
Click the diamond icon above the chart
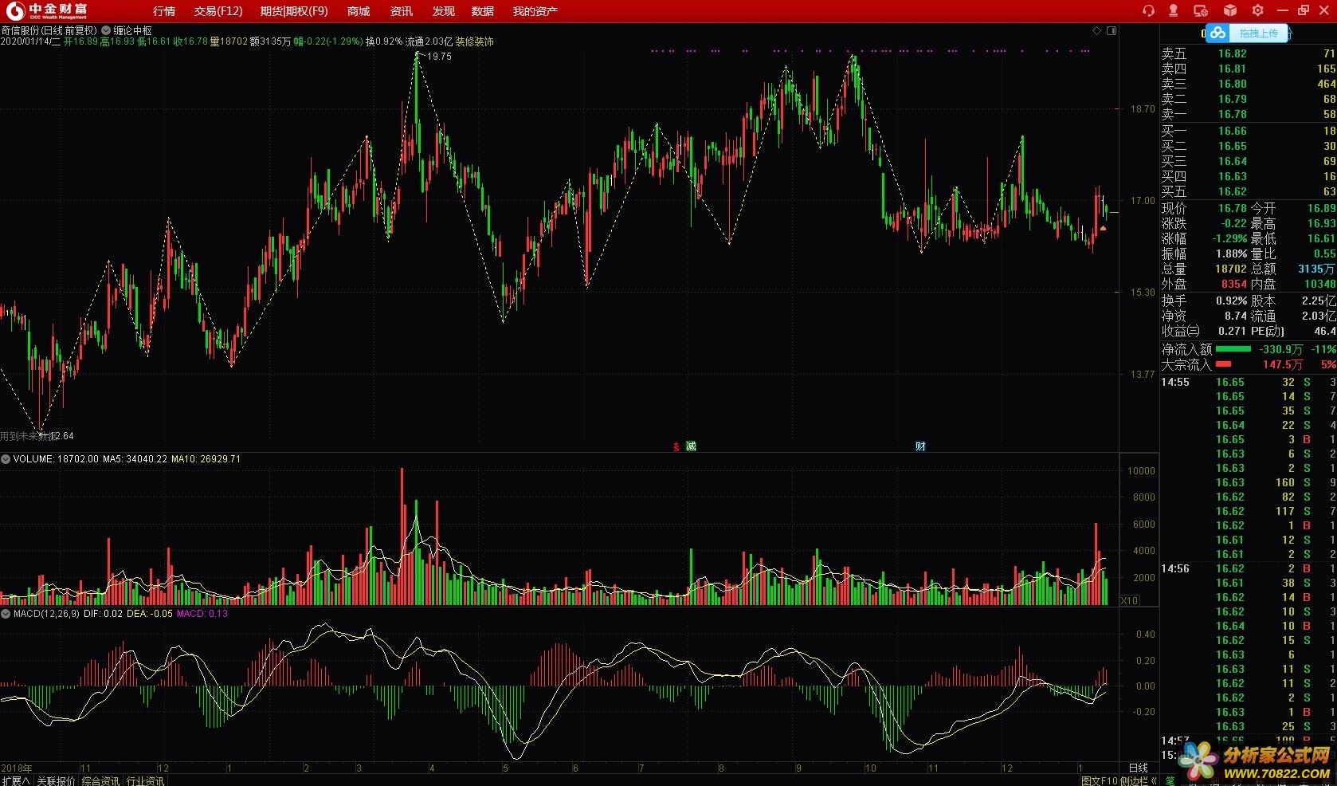tap(1096, 30)
